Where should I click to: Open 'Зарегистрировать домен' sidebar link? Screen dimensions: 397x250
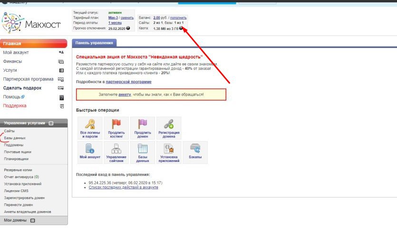(x=24, y=198)
